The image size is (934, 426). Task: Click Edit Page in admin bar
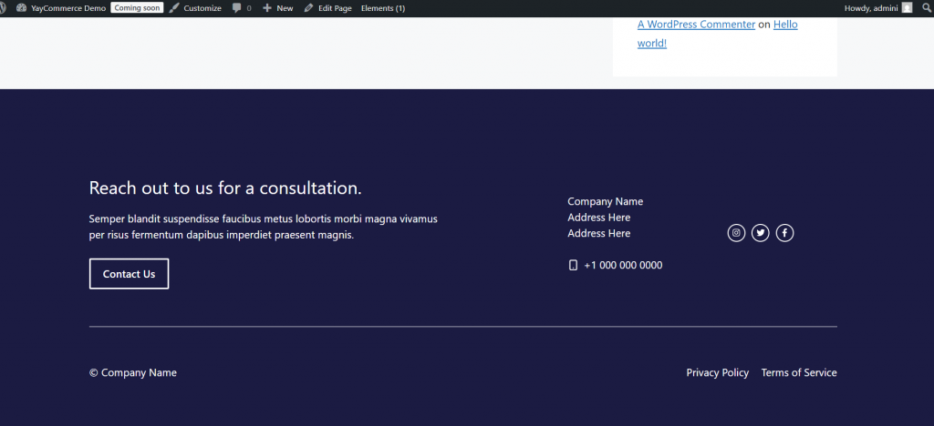coord(327,8)
